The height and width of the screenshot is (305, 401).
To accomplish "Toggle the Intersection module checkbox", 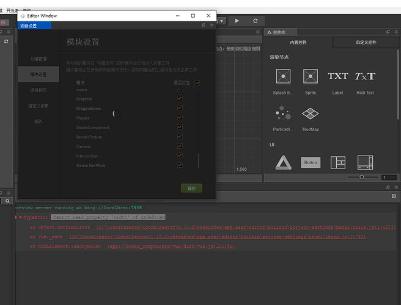I will click(180, 156).
